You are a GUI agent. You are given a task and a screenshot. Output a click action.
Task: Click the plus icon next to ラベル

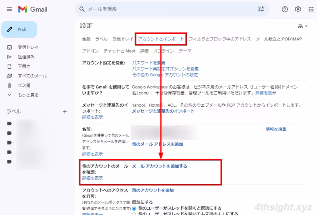[65, 111]
